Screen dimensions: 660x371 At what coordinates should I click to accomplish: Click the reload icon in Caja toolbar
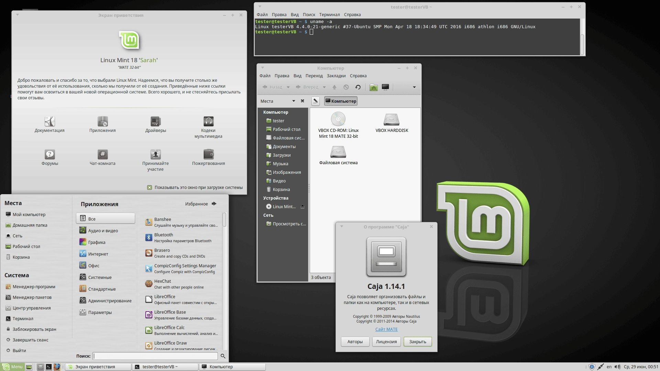tap(358, 87)
